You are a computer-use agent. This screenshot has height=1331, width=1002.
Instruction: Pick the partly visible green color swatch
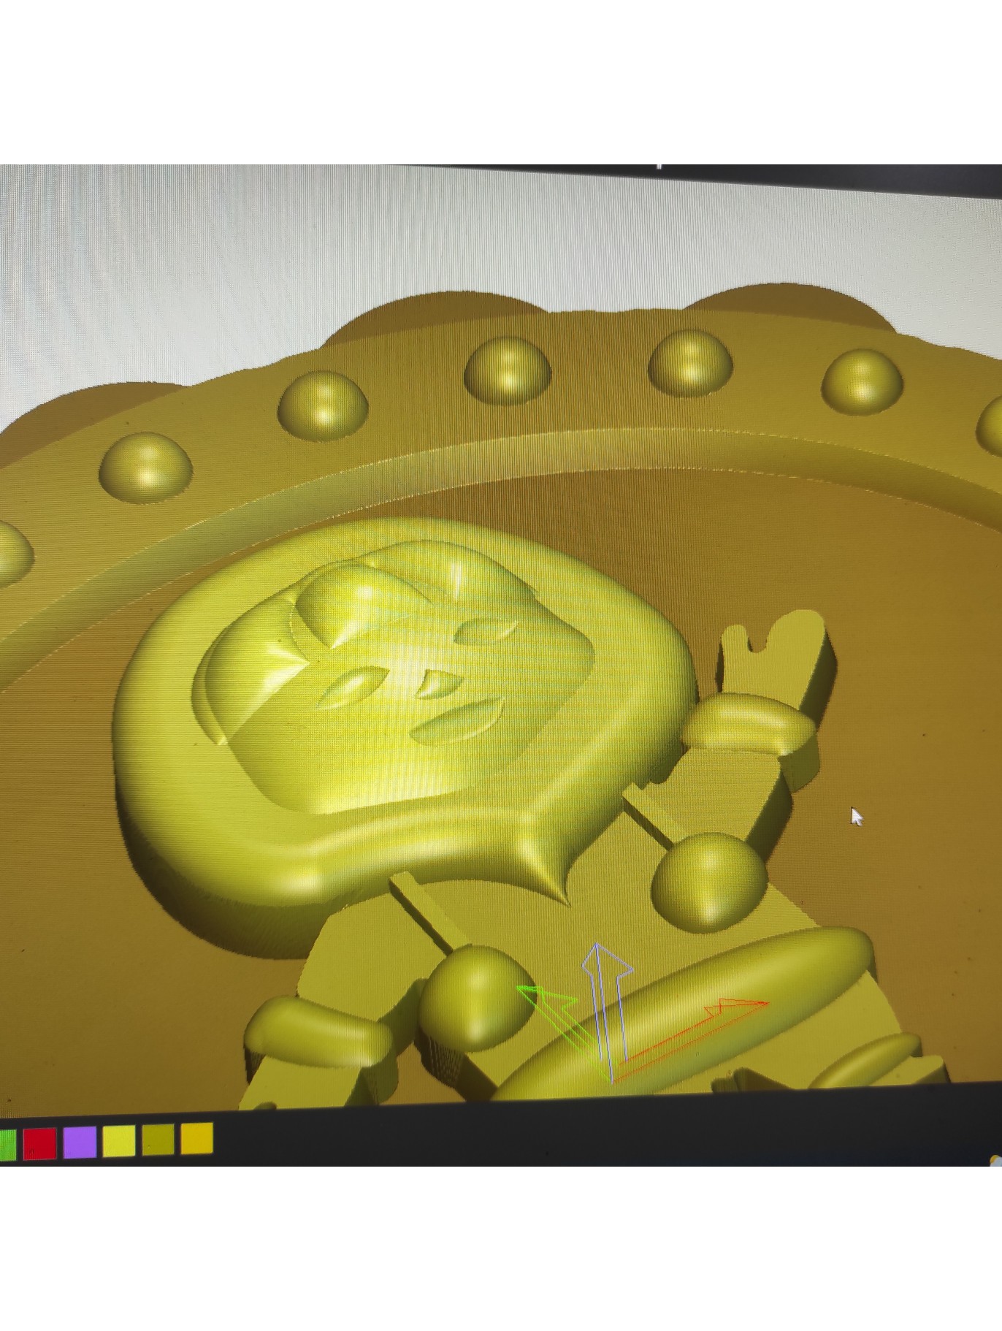click(7, 1145)
